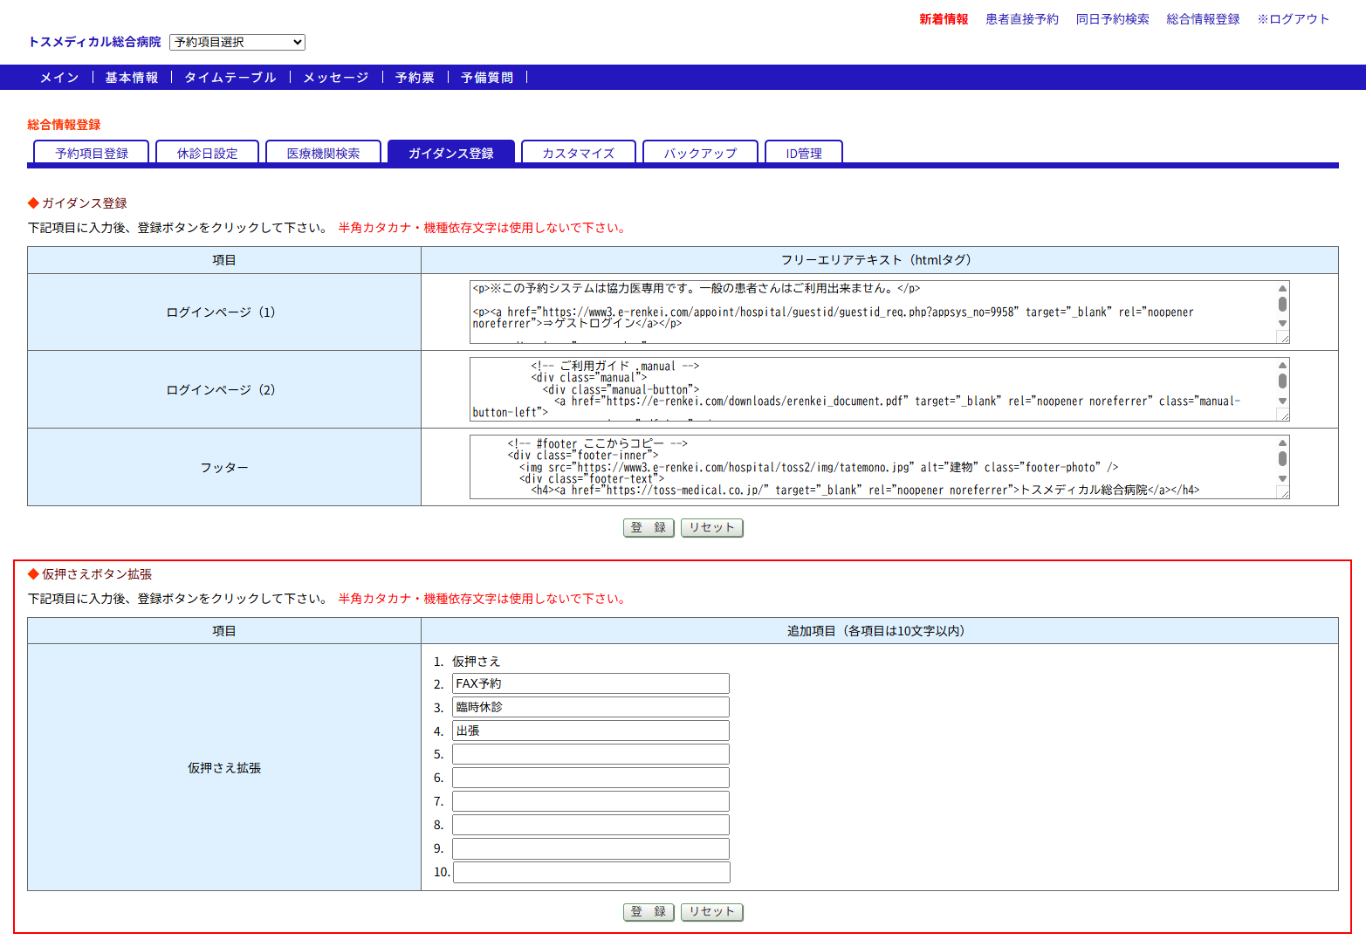Image resolution: width=1366 pixels, height=940 pixels.
Task: Open 総合情報登録 top link
Action: tap(1204, 19)
